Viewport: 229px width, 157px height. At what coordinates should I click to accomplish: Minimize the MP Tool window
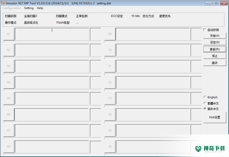(x=209, y=3)
